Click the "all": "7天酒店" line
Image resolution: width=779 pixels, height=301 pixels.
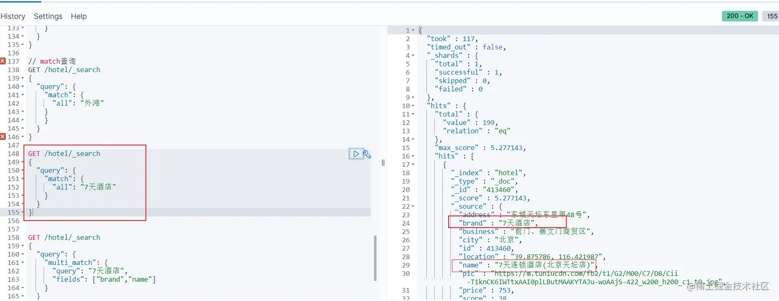pyautogui.click(x=84, y=187)
